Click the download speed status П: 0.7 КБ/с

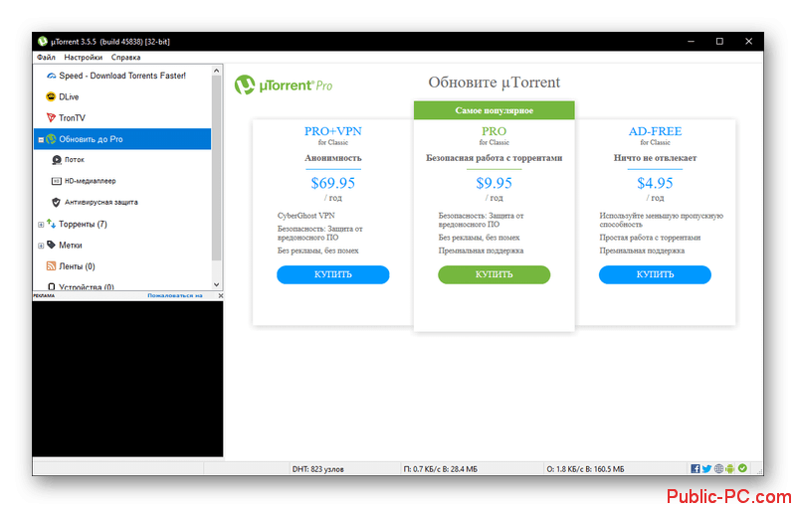[440, 469]
